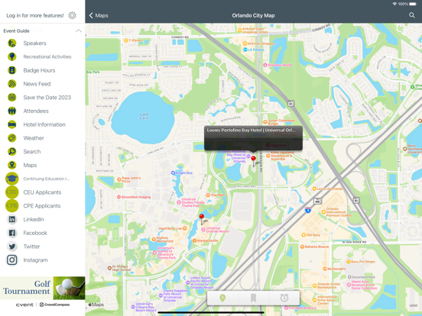This screenshot has width=422, height=316.
Task: Open the CPE Applicants icon
Action: (11, 205)
